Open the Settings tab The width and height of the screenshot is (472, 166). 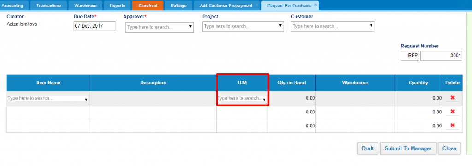click(178, 6)
